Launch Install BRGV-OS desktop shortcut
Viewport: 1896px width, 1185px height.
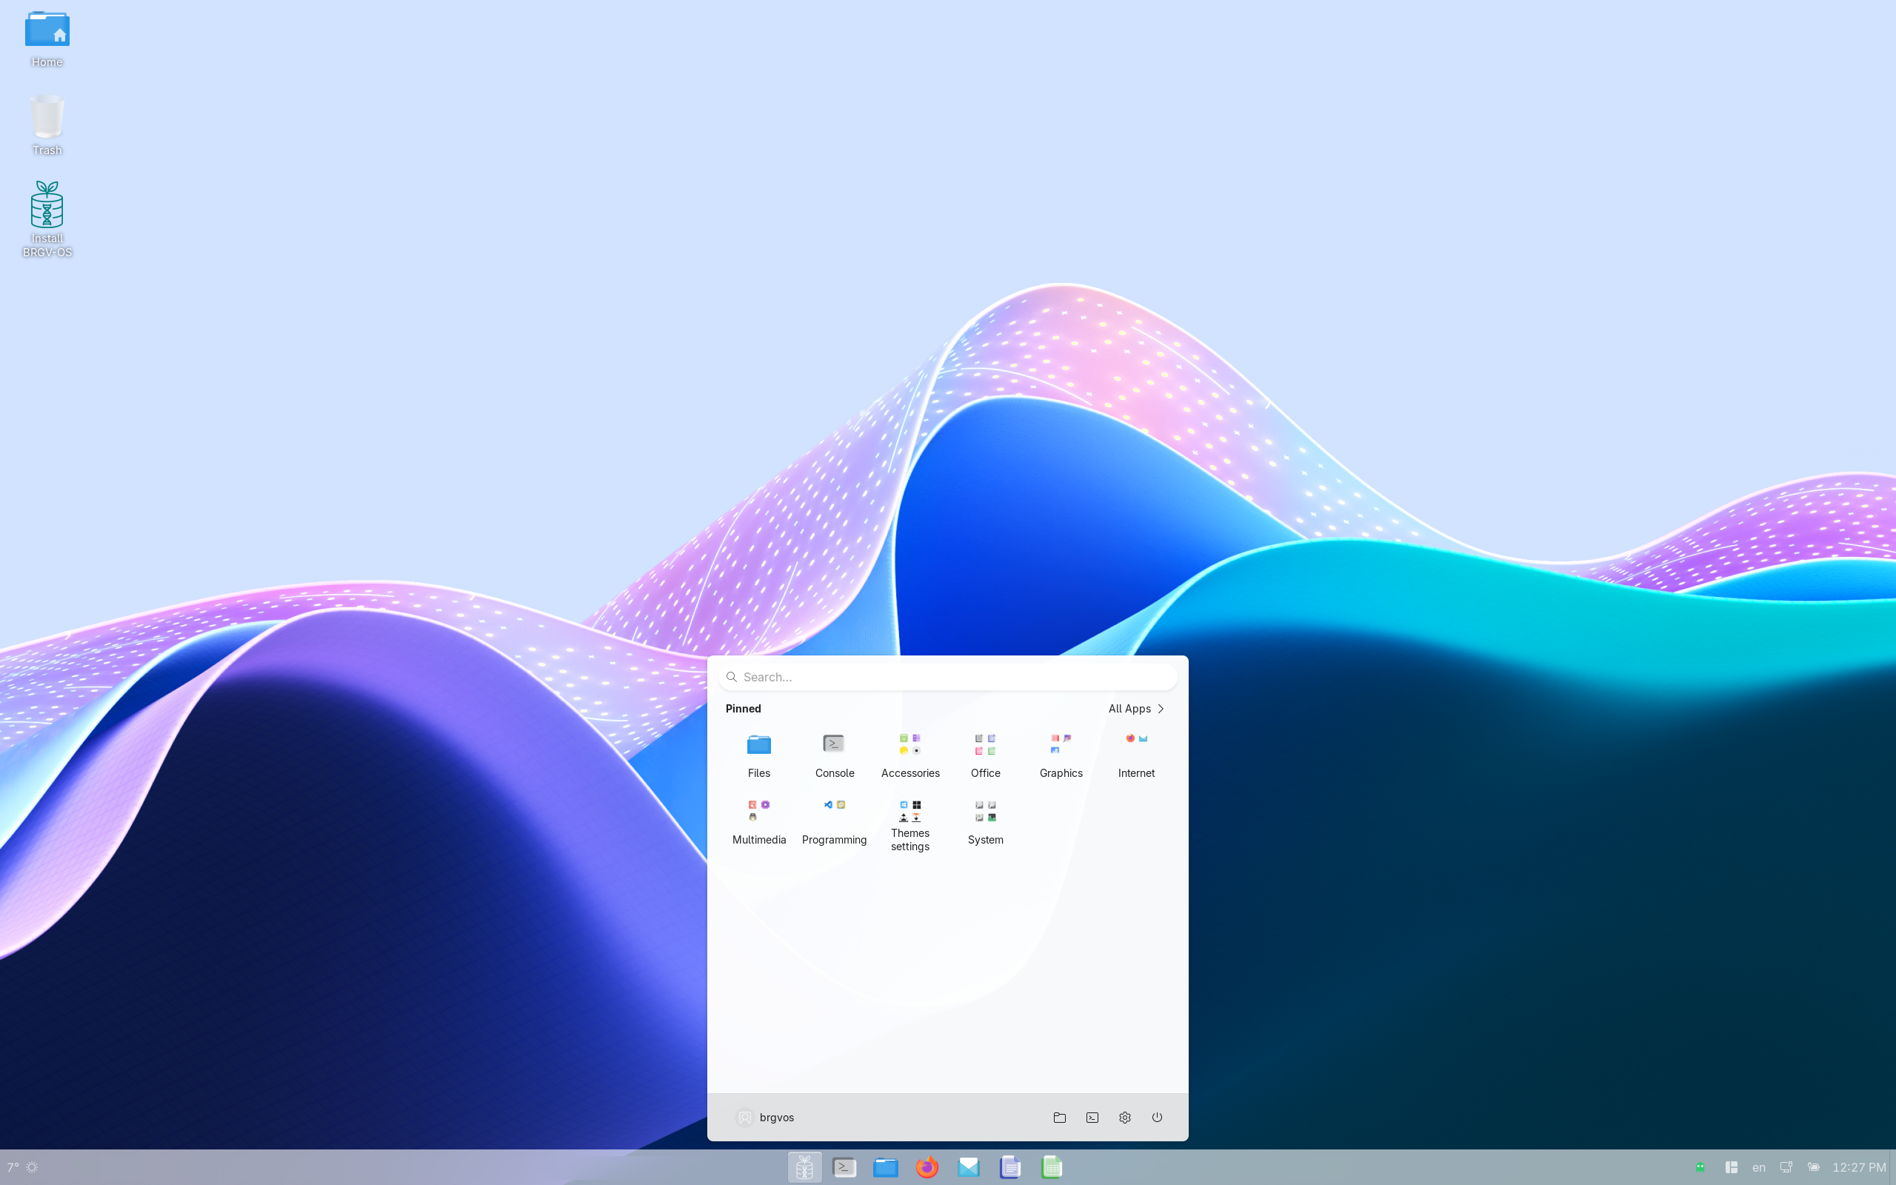(47, 219)
